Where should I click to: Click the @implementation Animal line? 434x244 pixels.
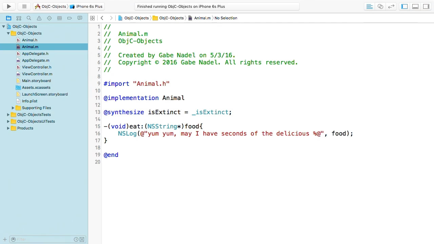144,98
